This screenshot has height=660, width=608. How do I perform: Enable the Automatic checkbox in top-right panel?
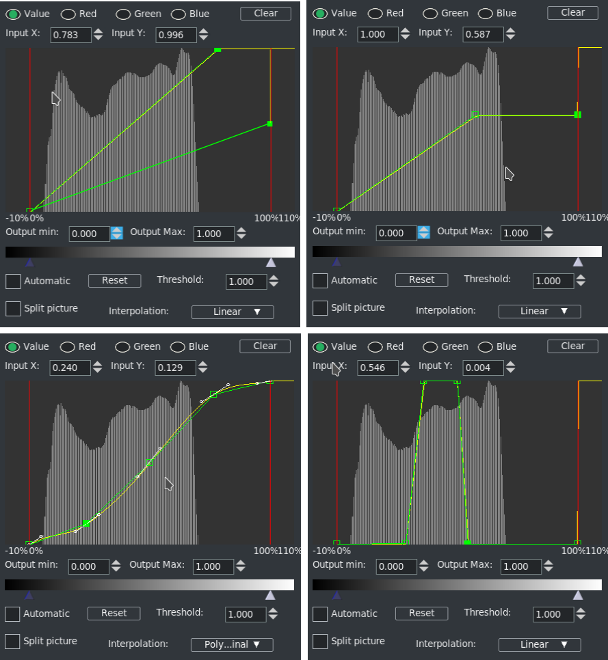click(319, 279)
